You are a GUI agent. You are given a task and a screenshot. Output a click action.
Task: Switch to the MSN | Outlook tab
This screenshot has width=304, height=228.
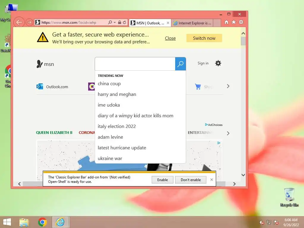148,23
